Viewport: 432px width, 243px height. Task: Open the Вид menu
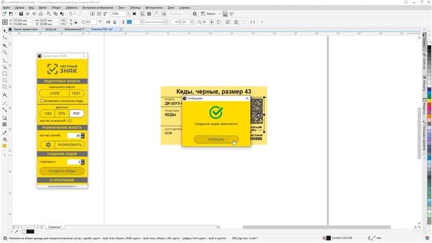click(32, 7)
